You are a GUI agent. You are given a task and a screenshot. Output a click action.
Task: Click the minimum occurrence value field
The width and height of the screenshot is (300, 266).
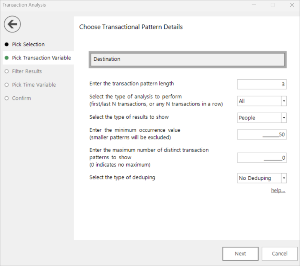tap(262, 135)
